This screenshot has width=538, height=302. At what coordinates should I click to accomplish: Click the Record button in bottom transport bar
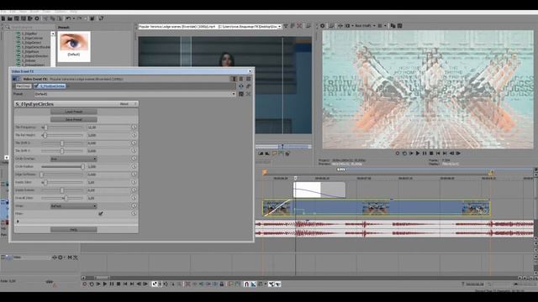pos(85,284)
